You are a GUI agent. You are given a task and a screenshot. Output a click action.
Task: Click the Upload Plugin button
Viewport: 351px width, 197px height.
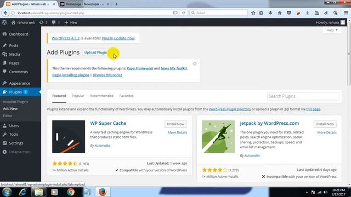(95, 53)
